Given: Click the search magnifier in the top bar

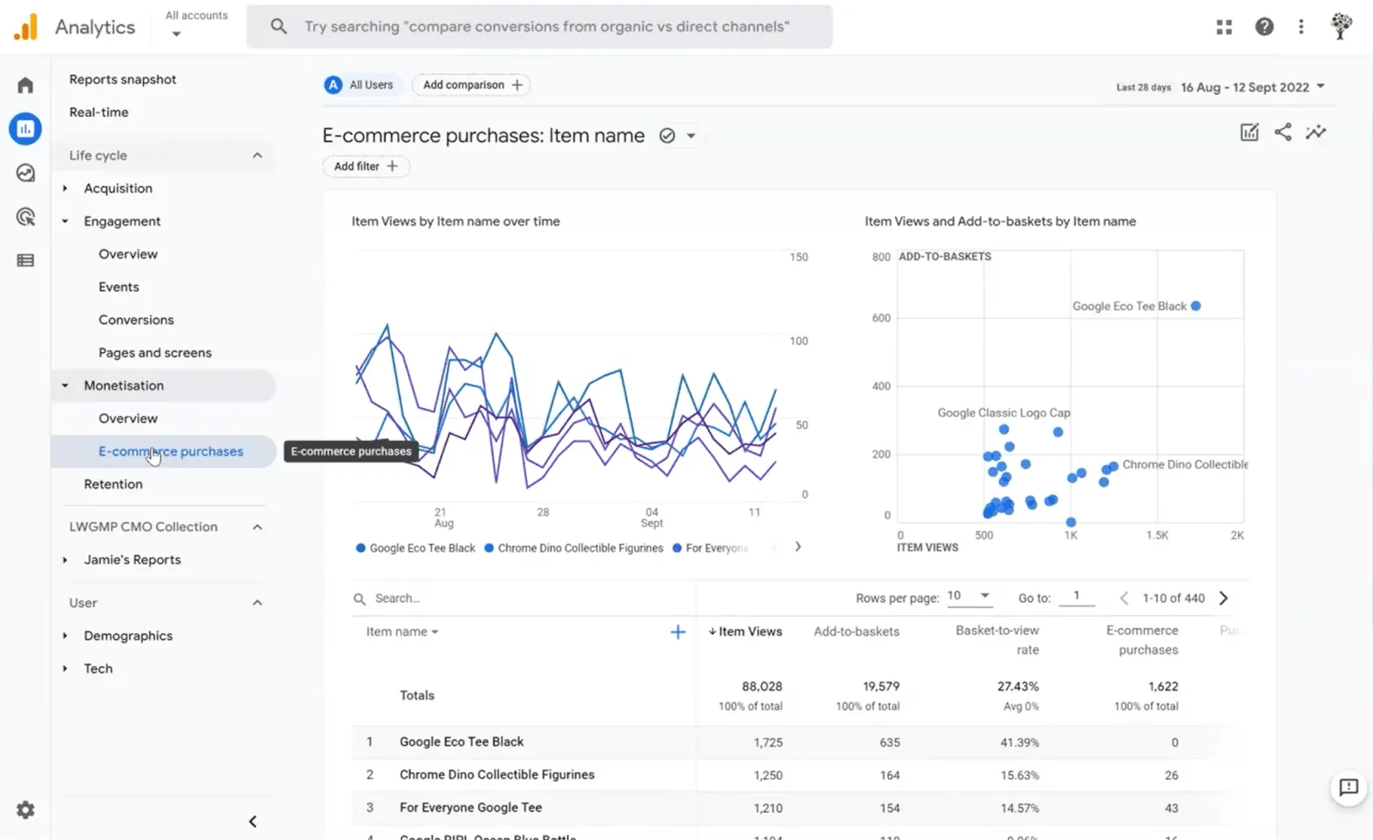Looking at the screenshot, I should [278, 27].
